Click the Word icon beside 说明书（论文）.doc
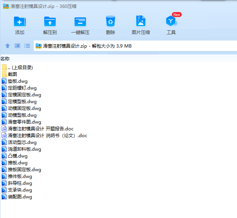The image size is (237, 218). [4, 136]
